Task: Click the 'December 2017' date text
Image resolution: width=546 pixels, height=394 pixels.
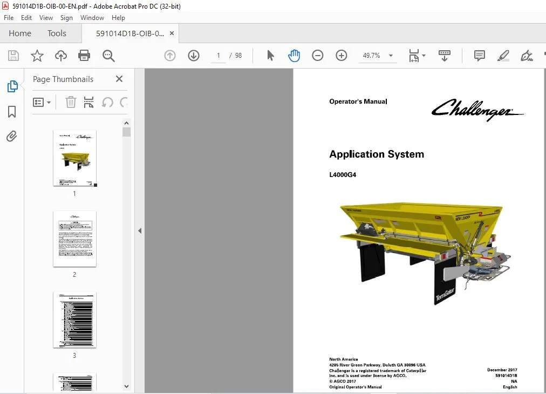Action: [x=502, y=370]
